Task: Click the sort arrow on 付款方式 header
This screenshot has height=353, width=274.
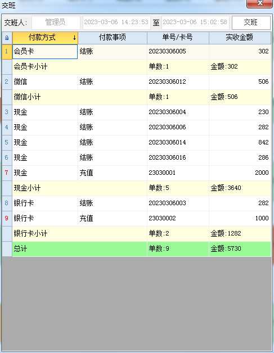Action: click(74, 38)
